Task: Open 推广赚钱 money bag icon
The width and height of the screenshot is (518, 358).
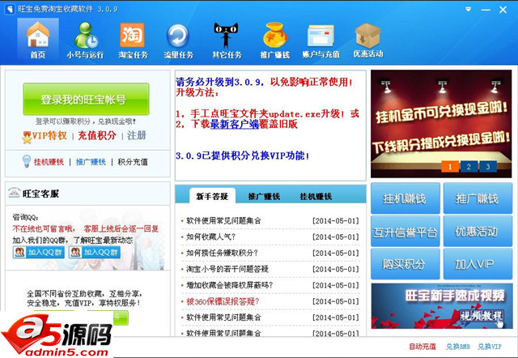Action: (x=275, y=40)
